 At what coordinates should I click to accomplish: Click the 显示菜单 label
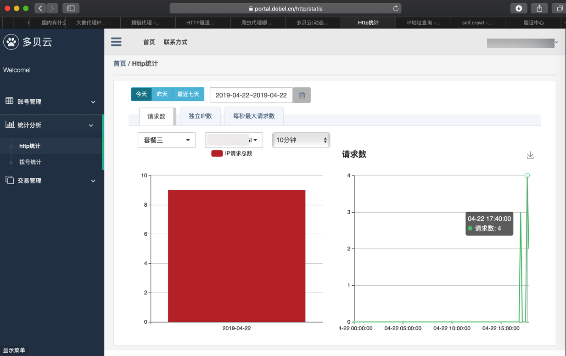click(14, 350)
